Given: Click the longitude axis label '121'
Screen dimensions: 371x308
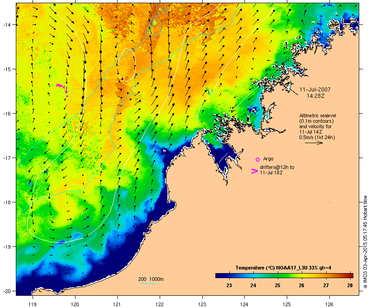Looking at the screenshot, I should coord(117,304).
